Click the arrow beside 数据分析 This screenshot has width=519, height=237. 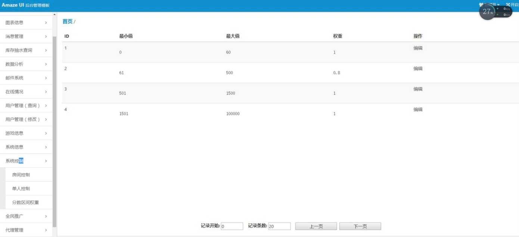coord(46,64)
